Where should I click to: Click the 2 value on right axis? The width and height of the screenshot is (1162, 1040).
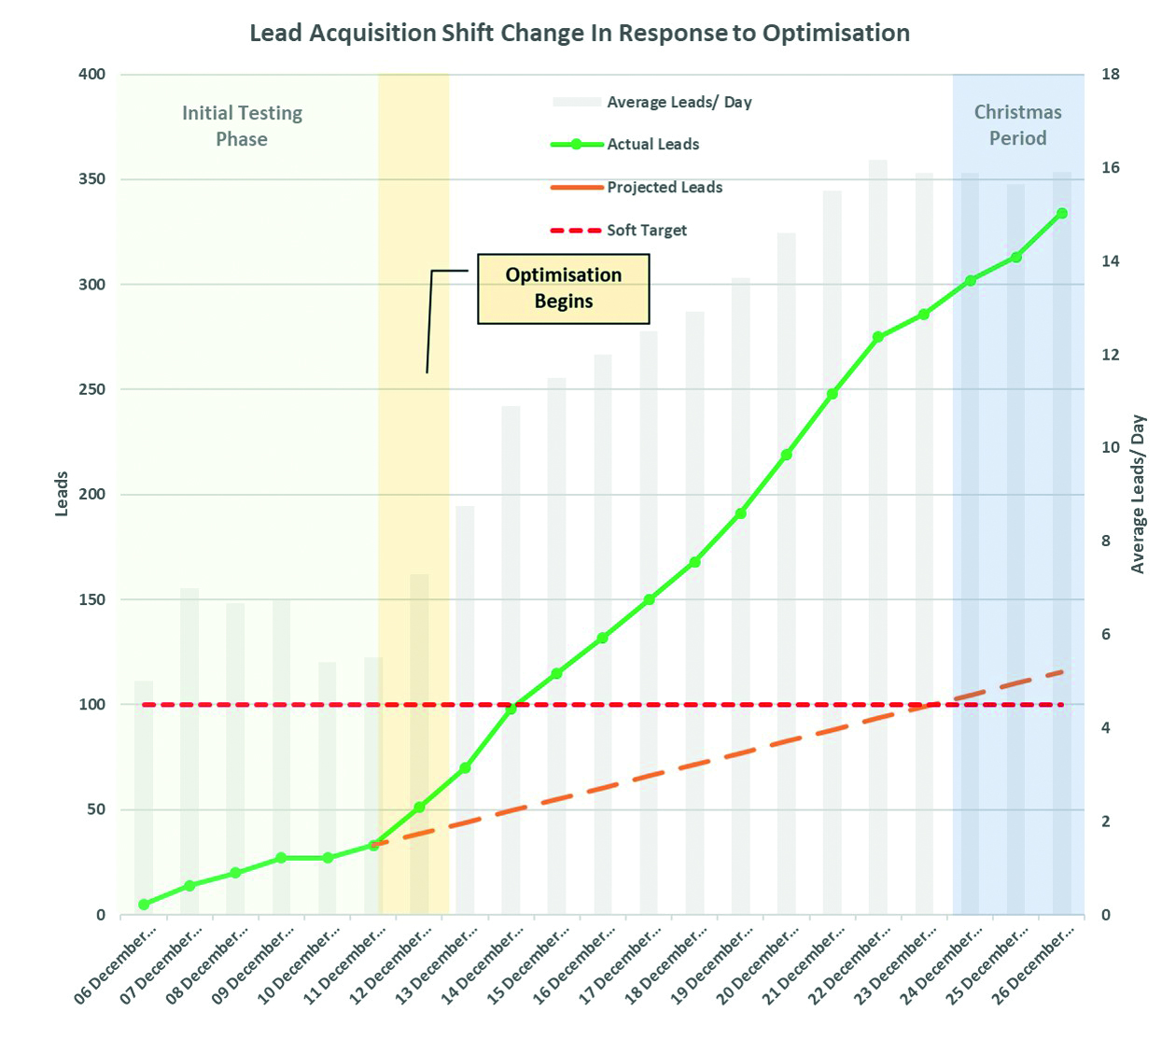[1106, 822]
